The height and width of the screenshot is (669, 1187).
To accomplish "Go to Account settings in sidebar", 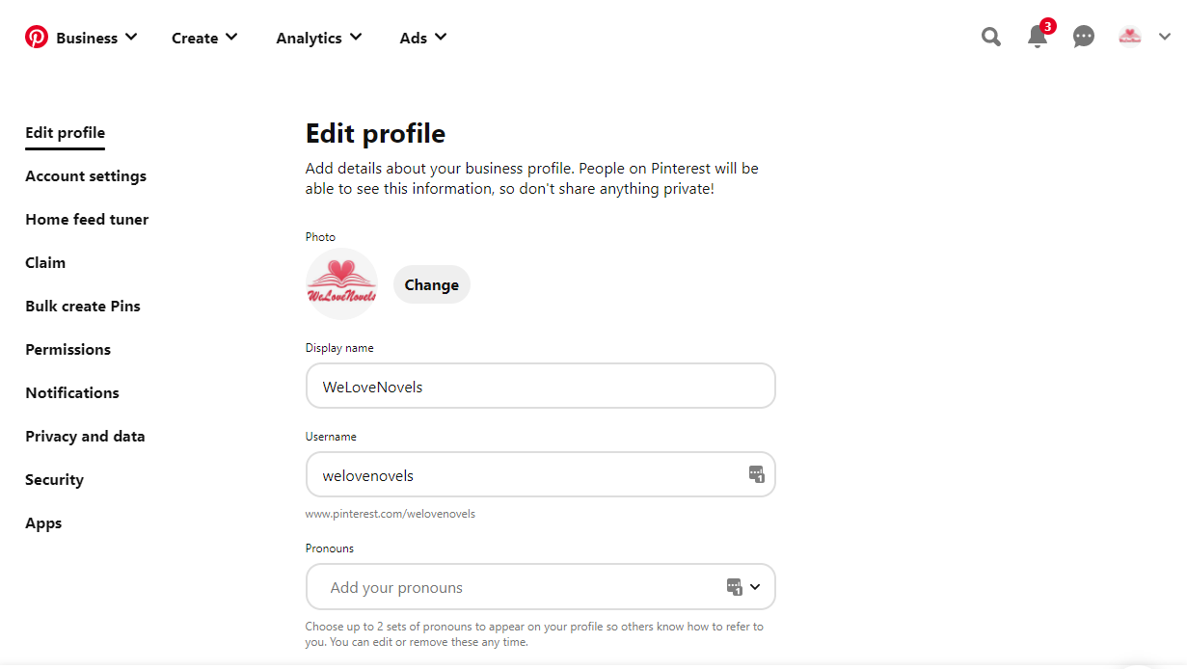I will pos(86,176).
